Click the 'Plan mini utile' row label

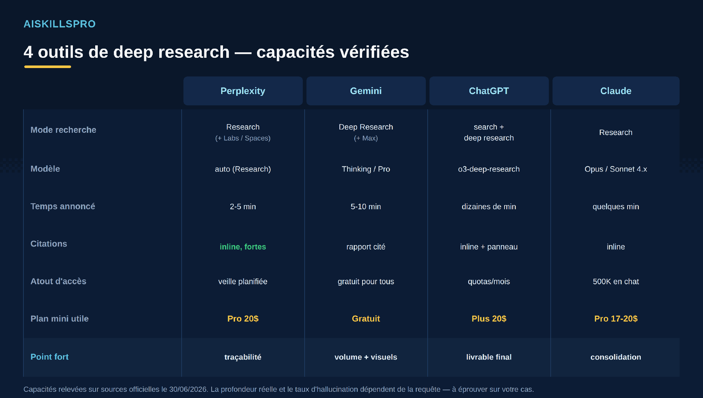click(59, 319)
